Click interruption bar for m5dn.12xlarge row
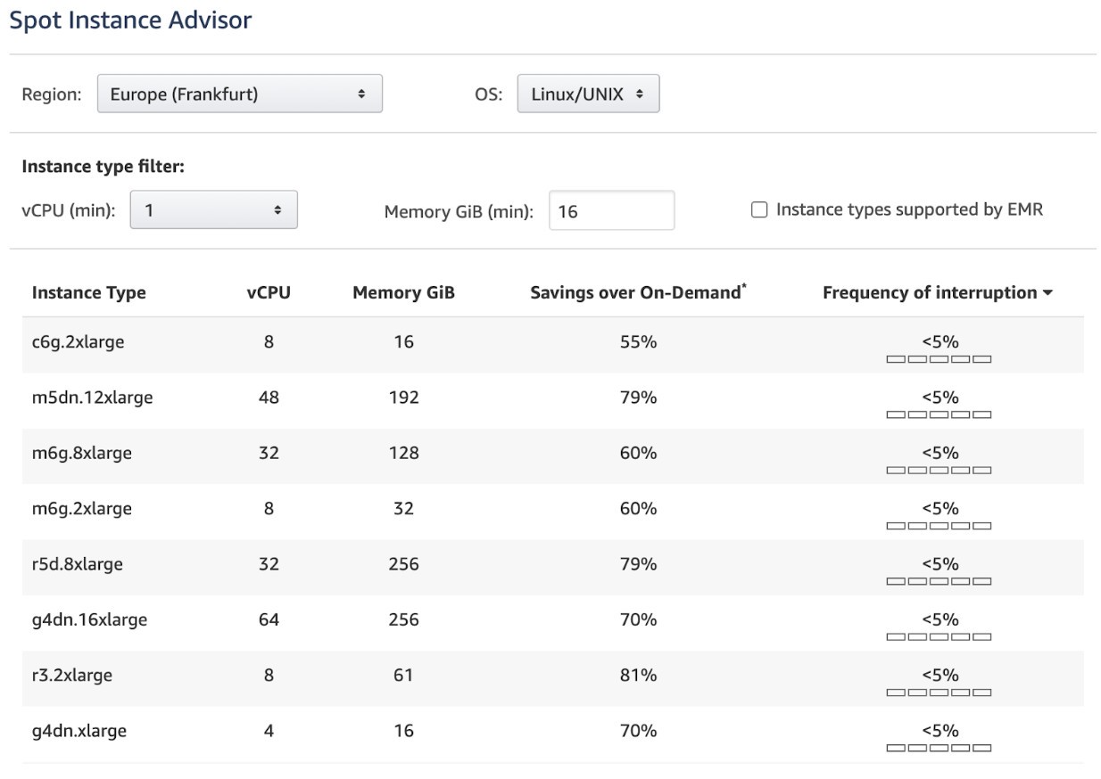This screenshot has width=1101, height=779. [939, 414]
